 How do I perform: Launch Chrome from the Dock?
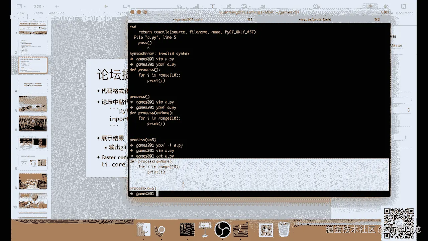[161, 230]
